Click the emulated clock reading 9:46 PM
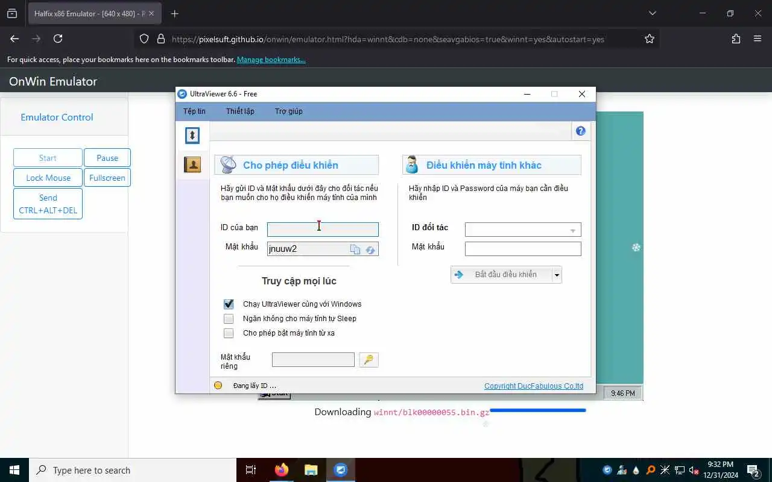Screen dimensions: 772x482 click(x=622, y=393)
